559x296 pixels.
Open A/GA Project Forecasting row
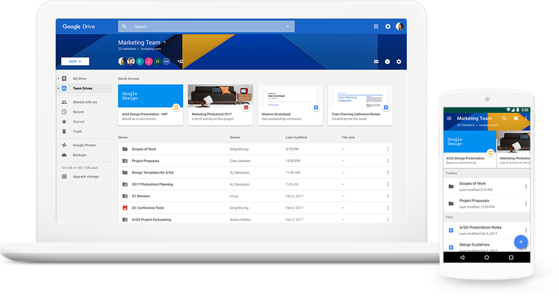(x=255, y=219)
